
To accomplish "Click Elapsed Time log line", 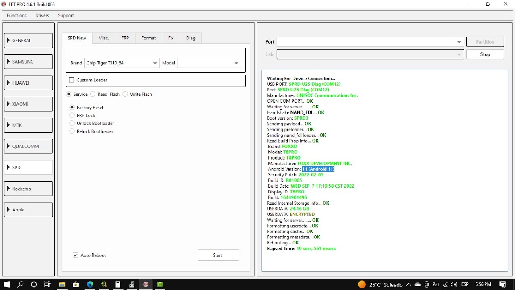I will [301, 249].
